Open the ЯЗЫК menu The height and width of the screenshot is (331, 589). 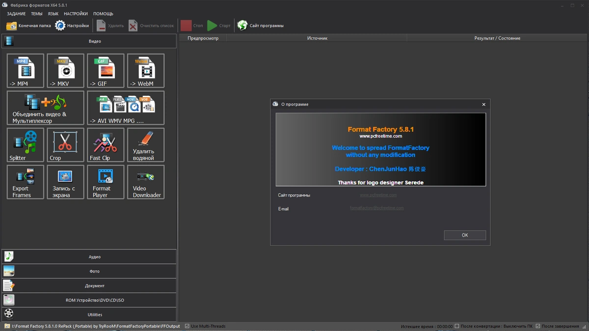tap(53, 14)
